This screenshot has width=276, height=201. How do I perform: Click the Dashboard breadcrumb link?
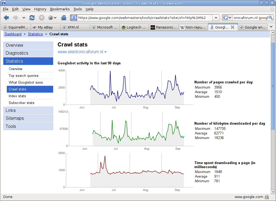[13, 34]
